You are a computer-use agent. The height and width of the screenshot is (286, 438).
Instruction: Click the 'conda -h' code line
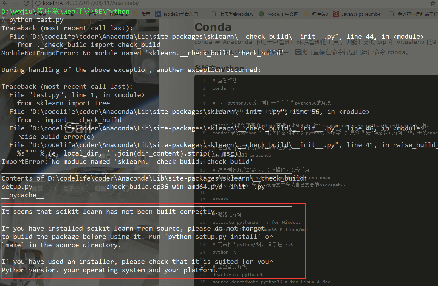coord(223,88)
